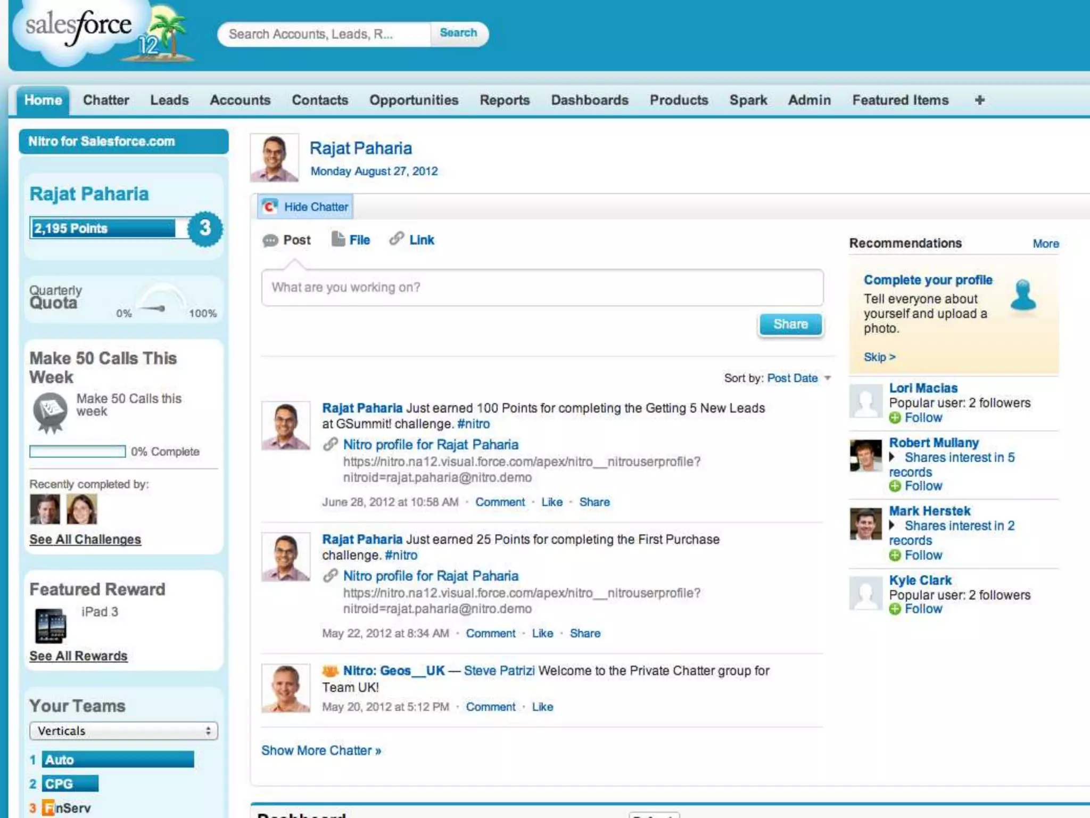Click the plus icon to add tabs
1090x818 pixels.
click(979, 100)
